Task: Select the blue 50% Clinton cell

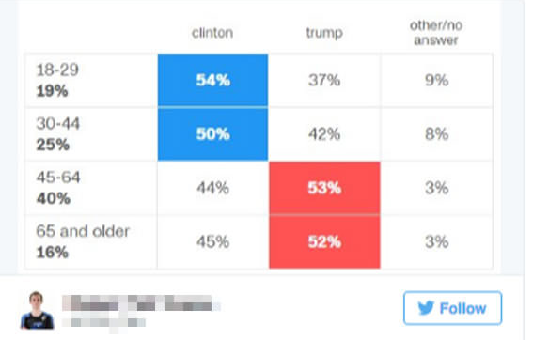Action: click(212, 134)
